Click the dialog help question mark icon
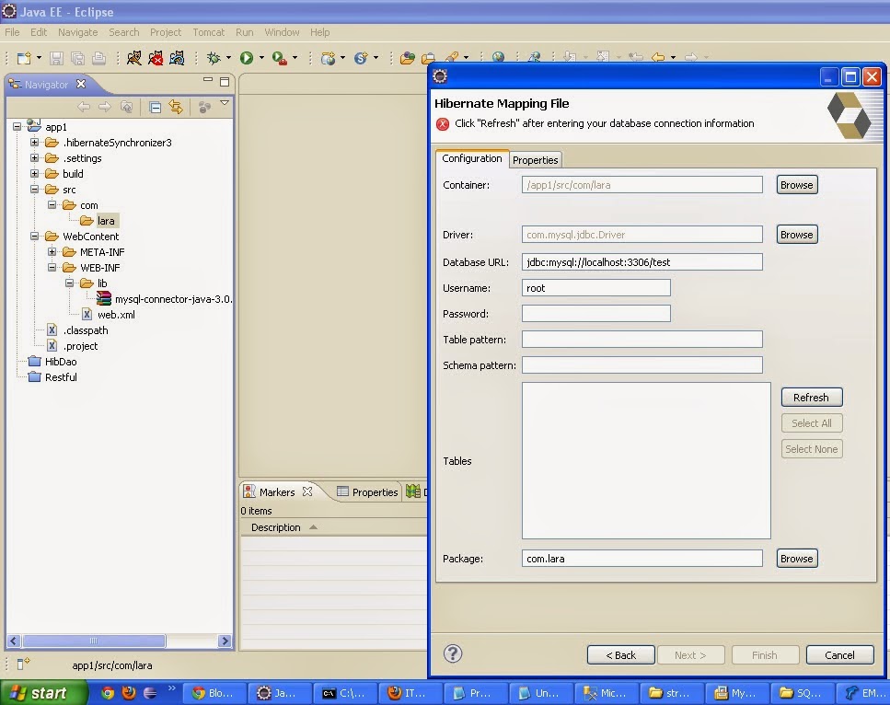This screenshot has height=705, width=890. coord(453,653)
